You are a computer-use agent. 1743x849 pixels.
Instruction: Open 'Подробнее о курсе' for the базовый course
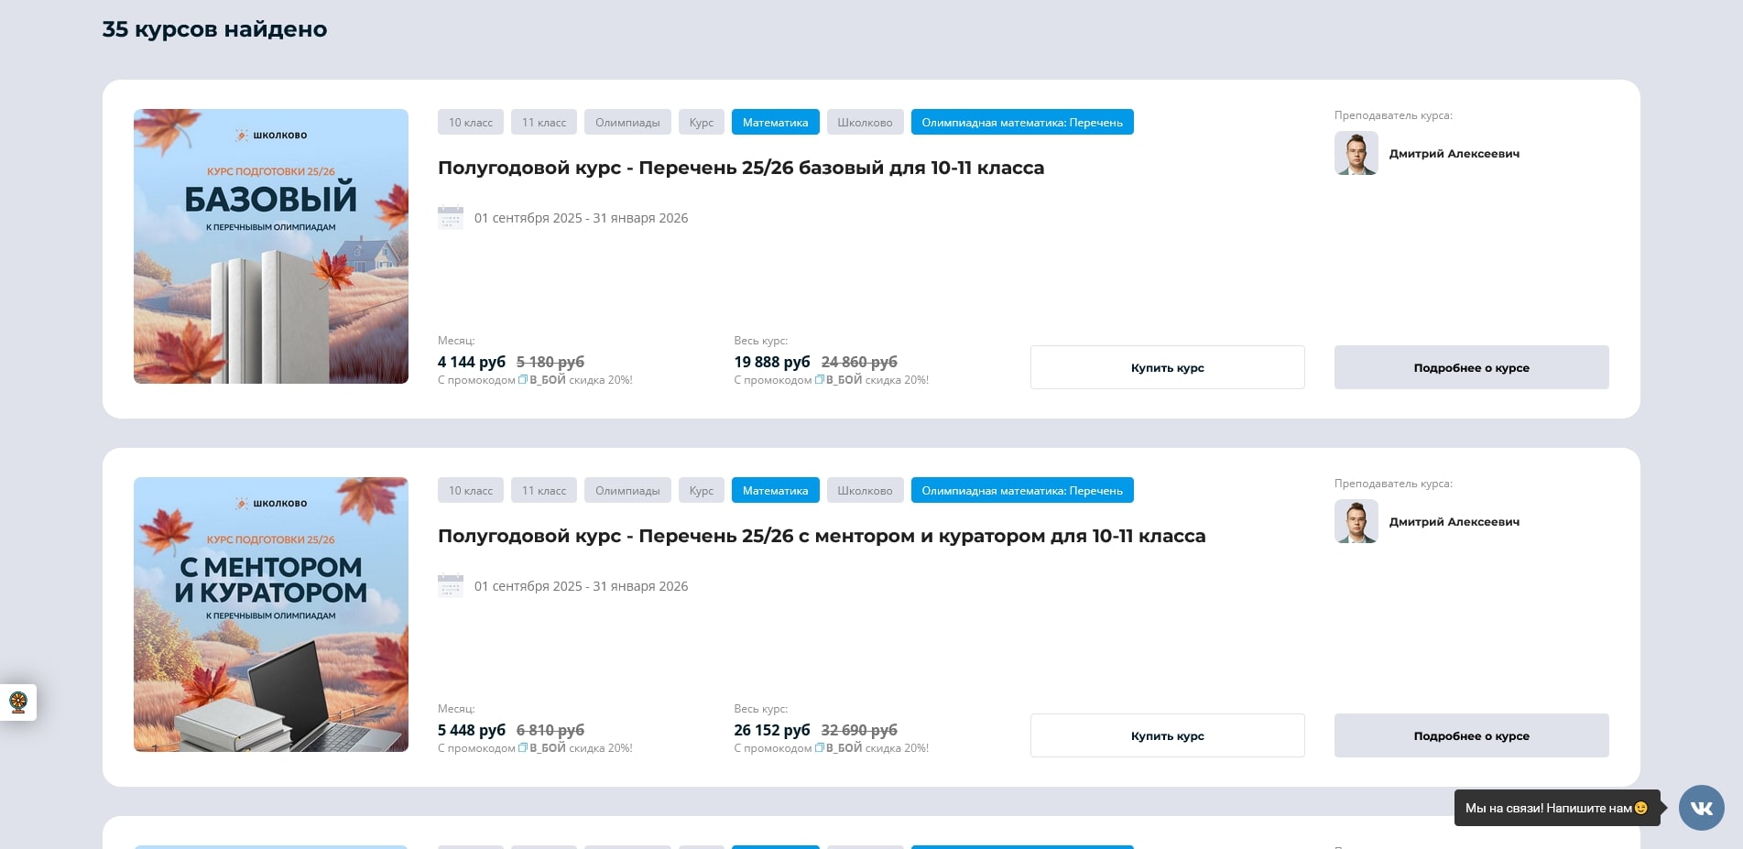pos(1471,367)
